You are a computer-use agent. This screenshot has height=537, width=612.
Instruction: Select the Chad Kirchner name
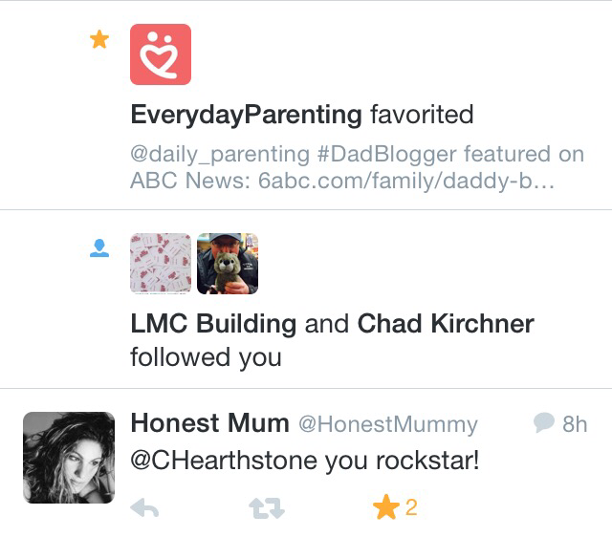[x=446, y=323]
